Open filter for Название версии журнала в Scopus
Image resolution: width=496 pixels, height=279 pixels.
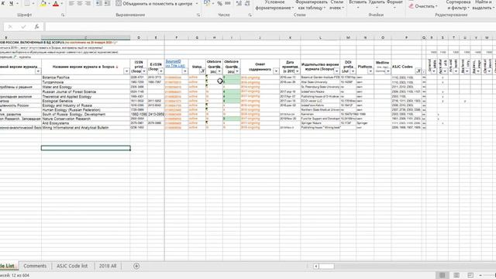126,71
